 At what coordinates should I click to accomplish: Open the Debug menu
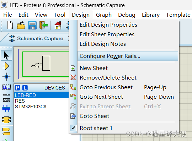[127, 15]
